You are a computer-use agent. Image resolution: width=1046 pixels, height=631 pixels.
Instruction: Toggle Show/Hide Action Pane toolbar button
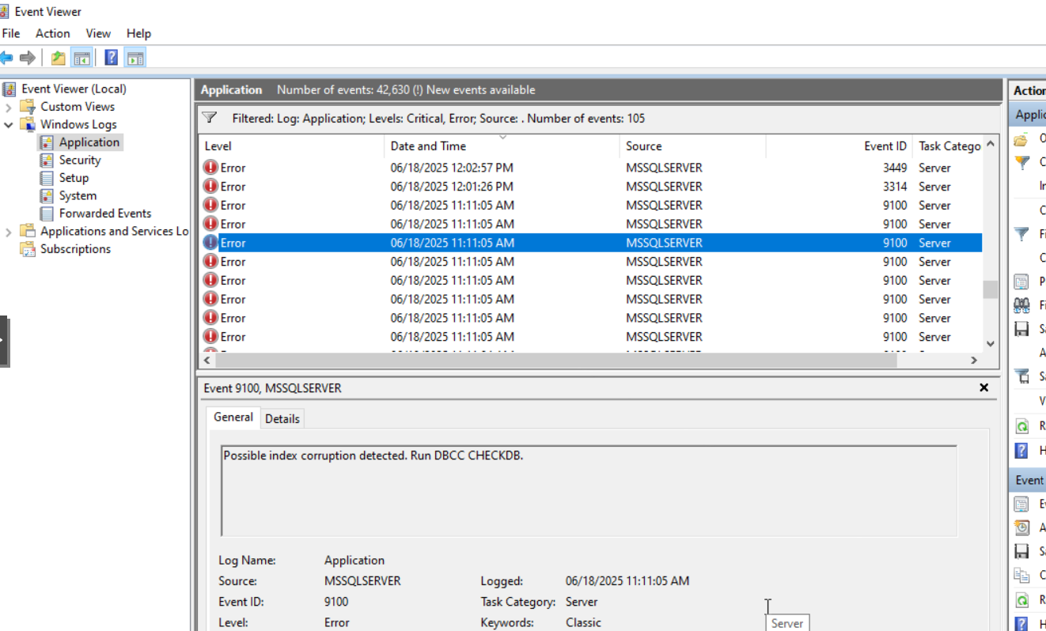(135, 58)
